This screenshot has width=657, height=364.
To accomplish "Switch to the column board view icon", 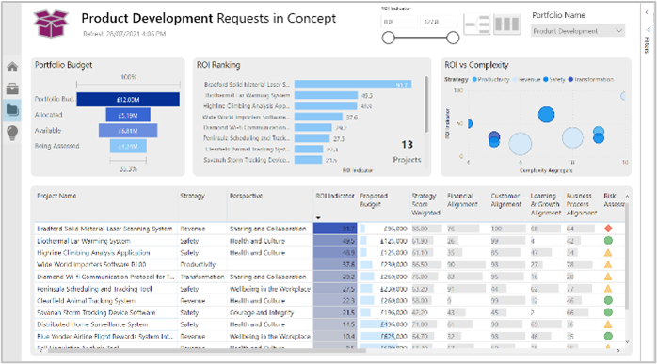I will [x=506, y=24].
